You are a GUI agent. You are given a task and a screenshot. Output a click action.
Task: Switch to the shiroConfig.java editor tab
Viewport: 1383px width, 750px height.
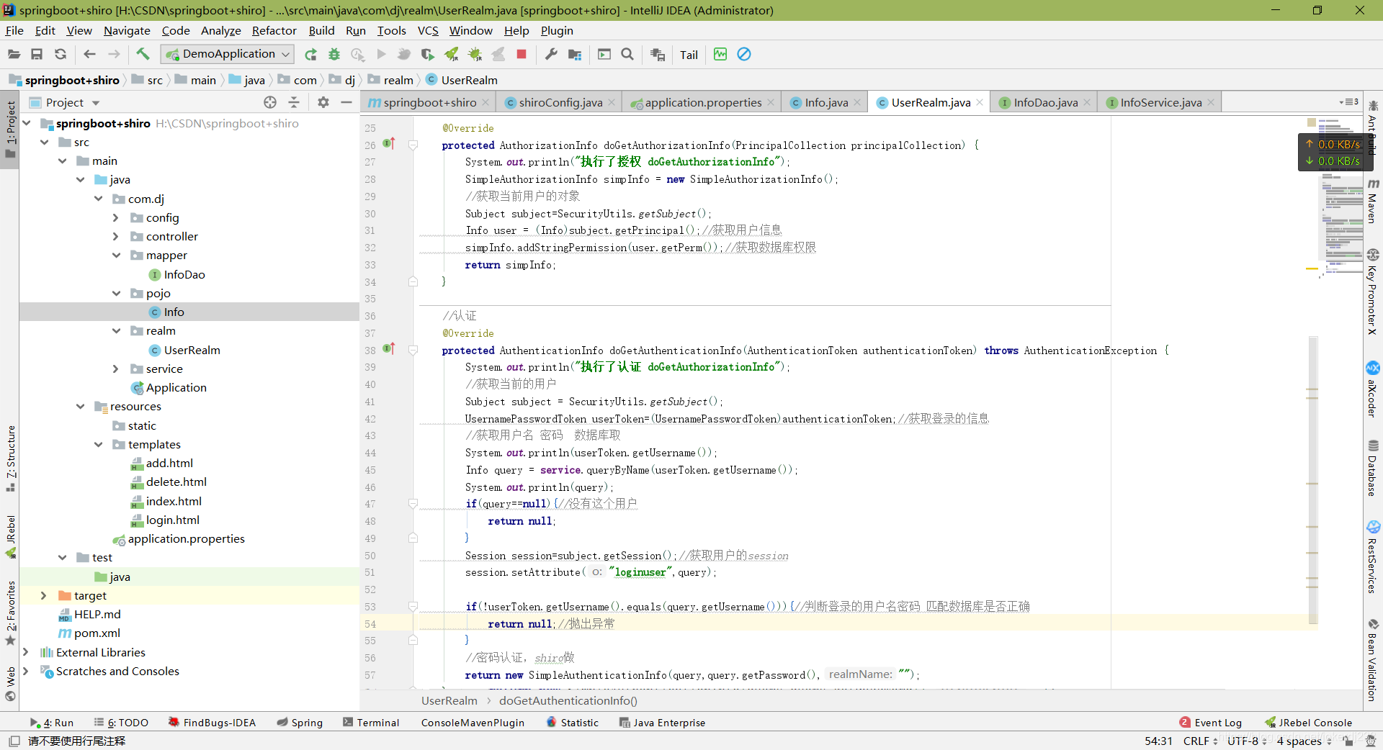tap(560, 102)
